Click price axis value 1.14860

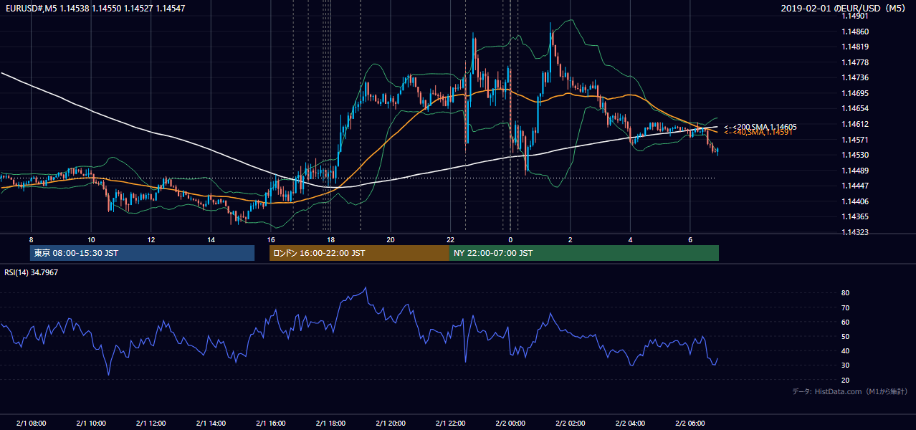[855, 32]
